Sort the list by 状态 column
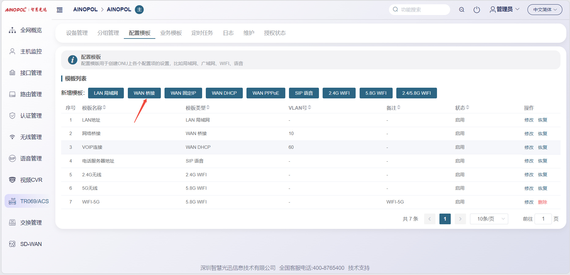The height and width of the screenshot is (275, 570). click(462, 108)
